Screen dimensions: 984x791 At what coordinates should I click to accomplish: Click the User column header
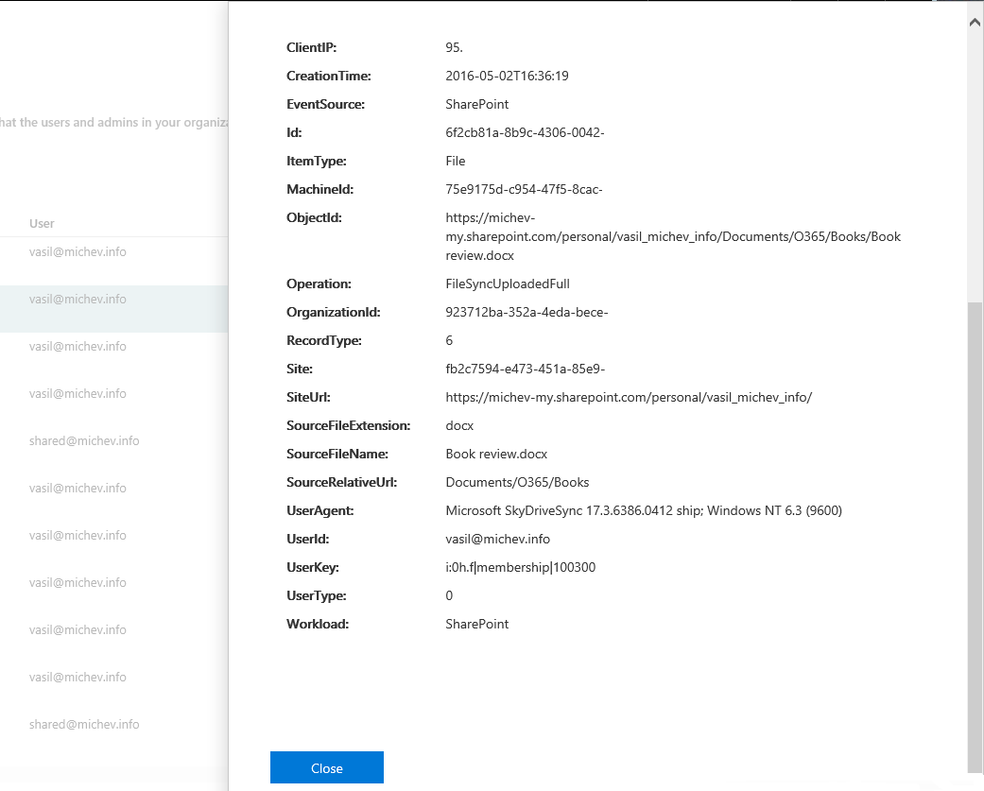pos(42,224)
